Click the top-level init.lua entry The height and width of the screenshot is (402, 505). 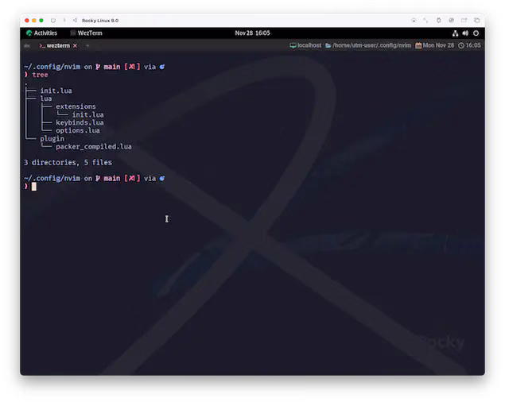(x=56, y=91)
